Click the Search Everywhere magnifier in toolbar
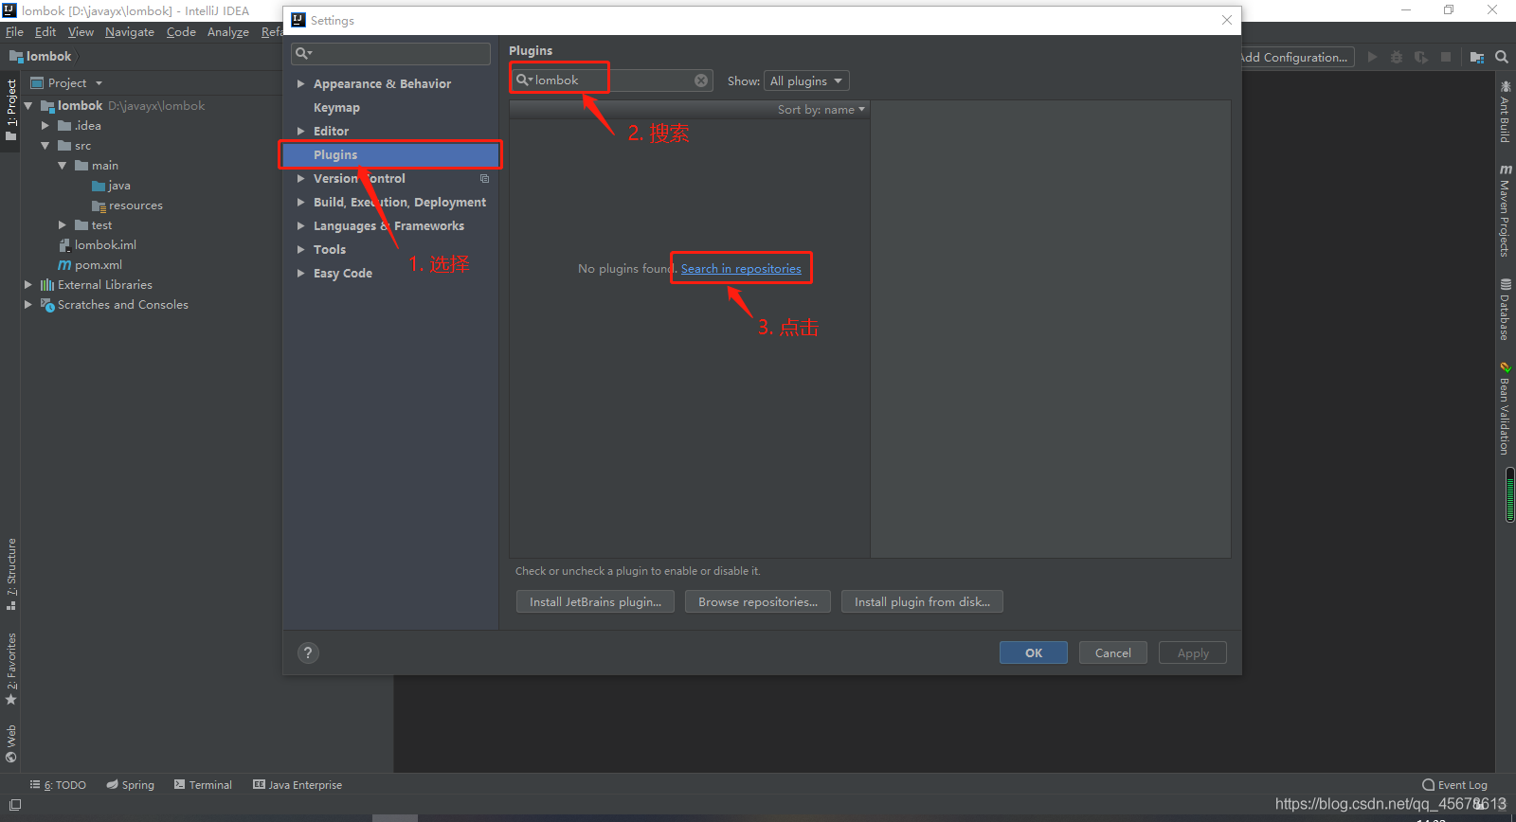 (1502, 57)
